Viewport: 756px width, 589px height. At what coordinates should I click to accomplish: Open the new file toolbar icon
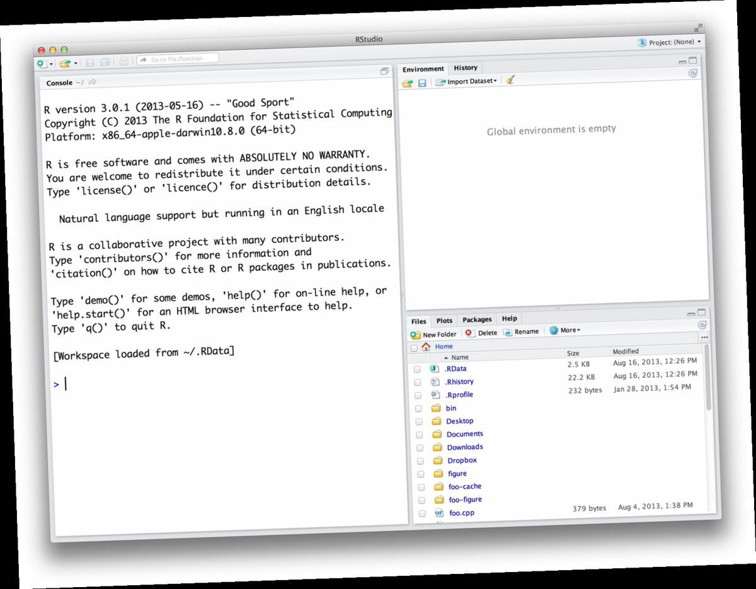coord(42,63)
